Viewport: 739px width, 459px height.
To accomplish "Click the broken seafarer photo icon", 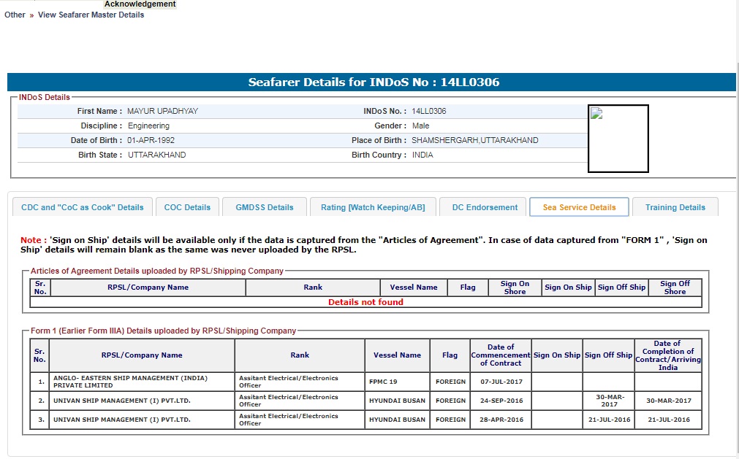I will (x=596, y=114).
